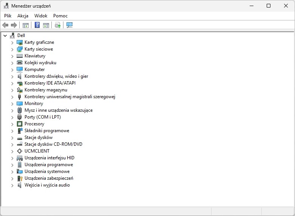Expand the Klawiatury node
295x216 pixels.
[x=12, y=56]
